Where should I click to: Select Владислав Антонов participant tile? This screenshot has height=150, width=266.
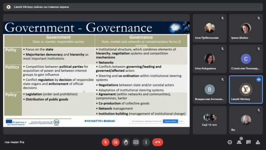tap(210, 90)
